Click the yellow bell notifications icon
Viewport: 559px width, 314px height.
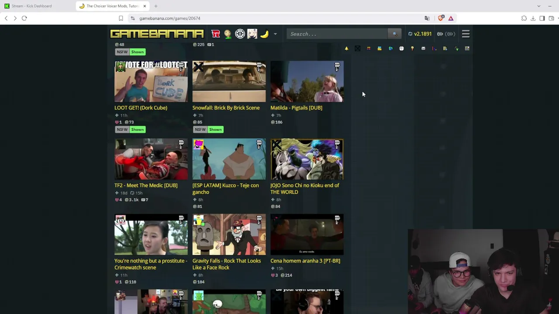pos(346,48)
